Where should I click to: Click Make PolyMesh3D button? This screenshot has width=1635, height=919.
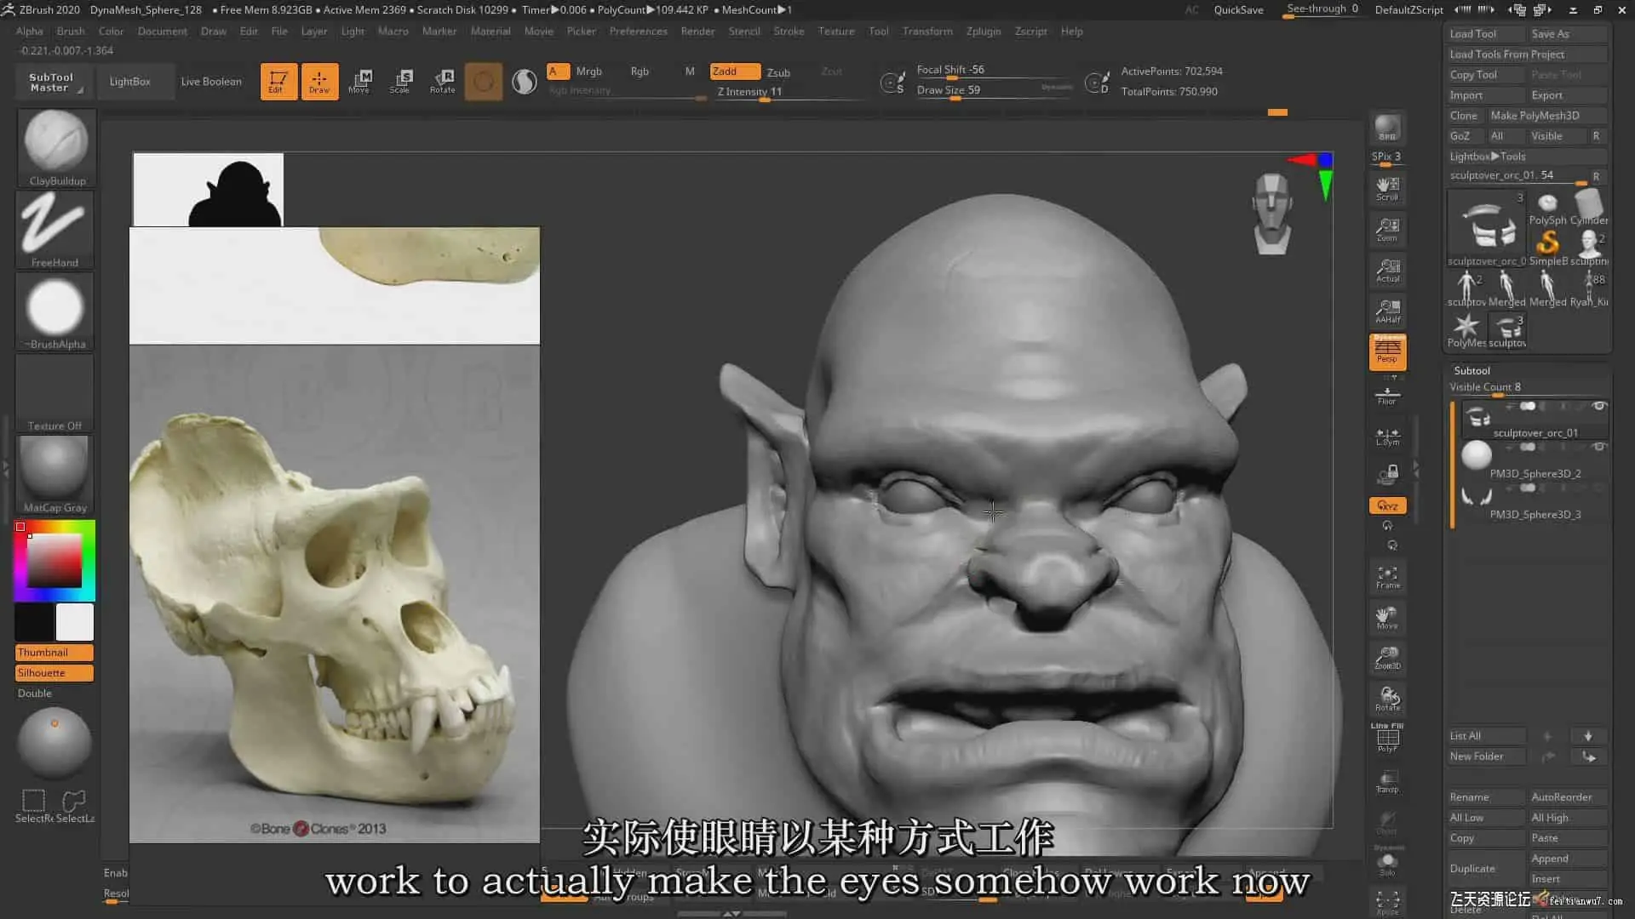(x=1534, y=116)
